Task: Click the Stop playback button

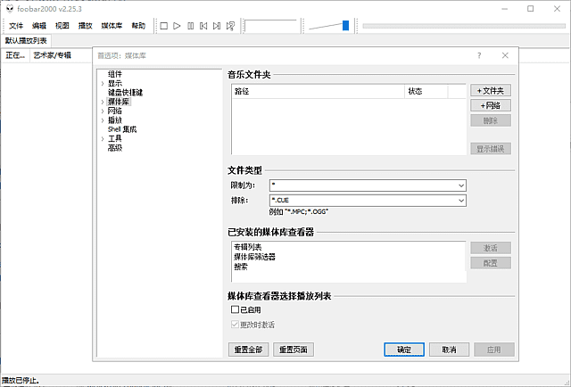Action: (163, 26)
